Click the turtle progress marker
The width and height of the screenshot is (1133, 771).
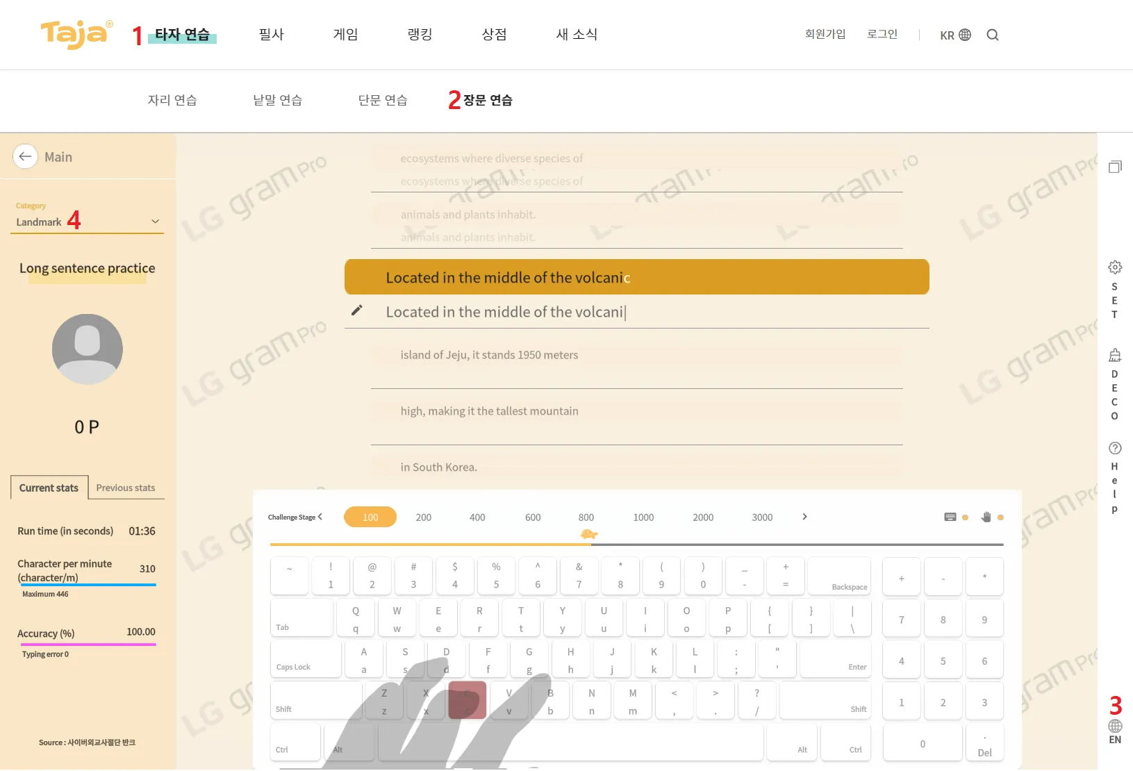click(589, 533)
